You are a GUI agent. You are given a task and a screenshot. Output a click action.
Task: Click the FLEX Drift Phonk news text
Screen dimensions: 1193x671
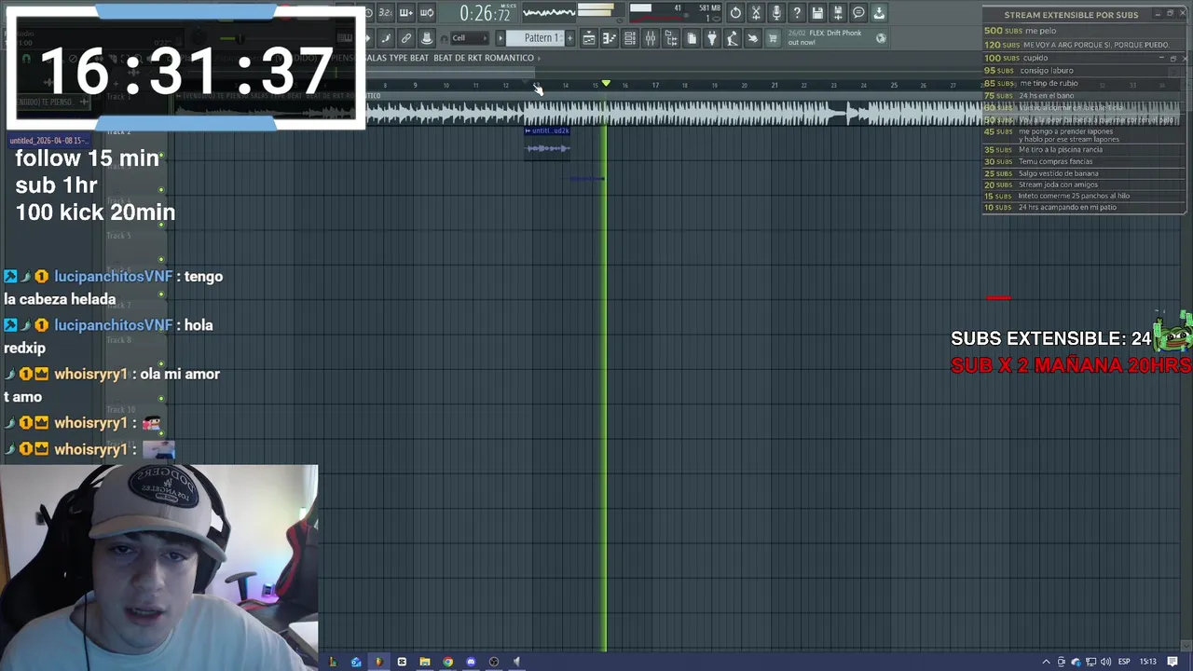(x=825, y=37)
